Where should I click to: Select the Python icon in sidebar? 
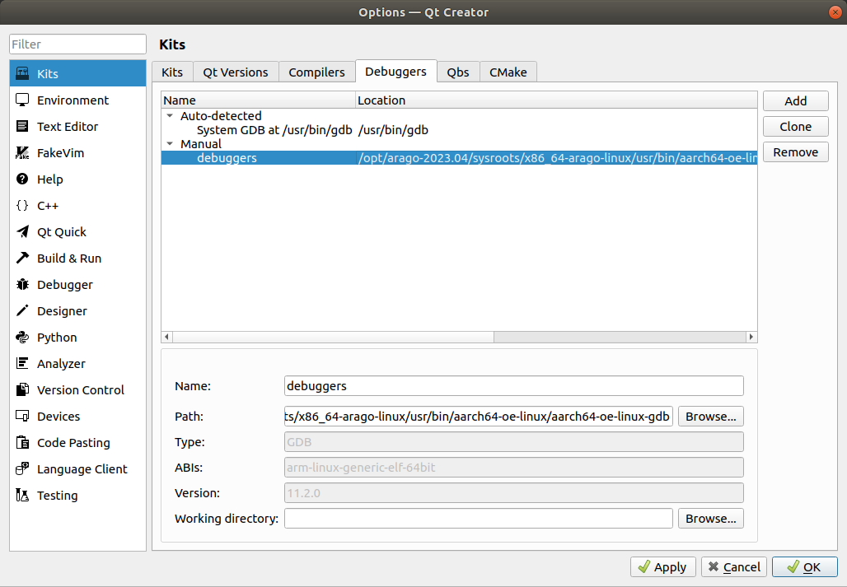pos(23,338)
